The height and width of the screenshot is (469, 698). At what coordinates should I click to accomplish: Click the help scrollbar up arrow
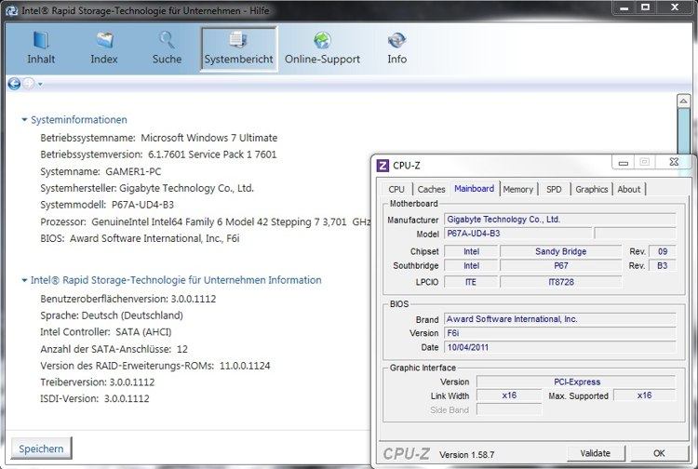click(684, 101)
